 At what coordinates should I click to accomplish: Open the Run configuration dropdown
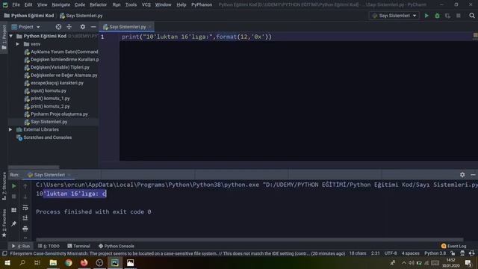pos(394,16)
